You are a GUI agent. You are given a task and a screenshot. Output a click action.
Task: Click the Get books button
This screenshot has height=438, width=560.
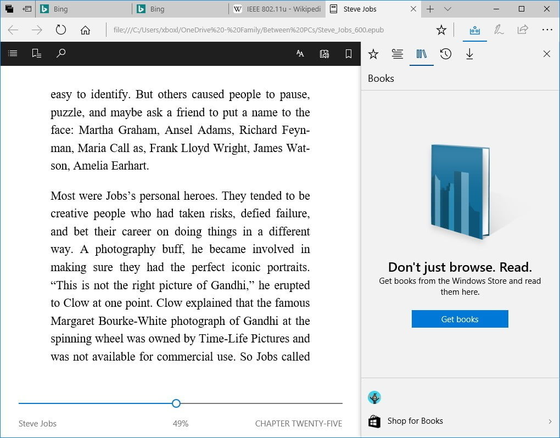click(x=460, y=319)
